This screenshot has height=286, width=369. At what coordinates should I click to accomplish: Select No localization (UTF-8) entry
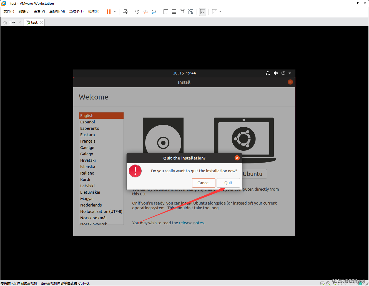101,212
